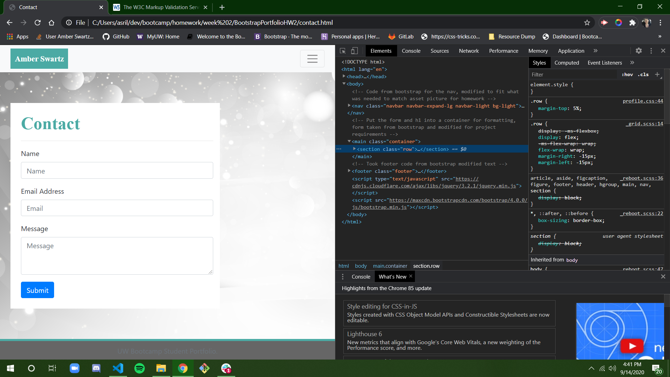Show more DevTools panel tabs chevron

[596, 51]
